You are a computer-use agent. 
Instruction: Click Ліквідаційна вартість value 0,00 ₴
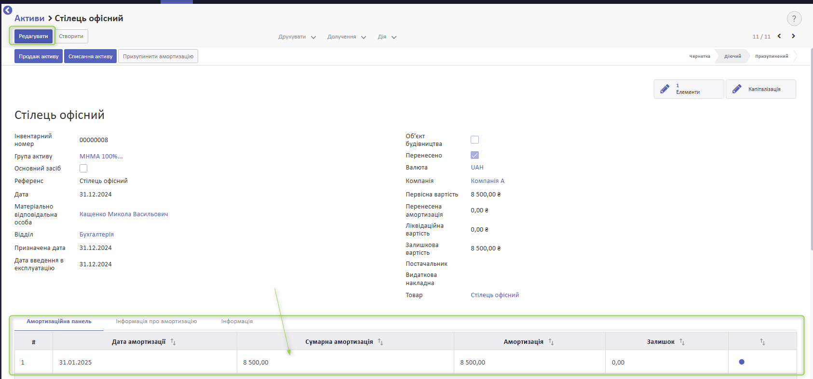coord(479,230)
